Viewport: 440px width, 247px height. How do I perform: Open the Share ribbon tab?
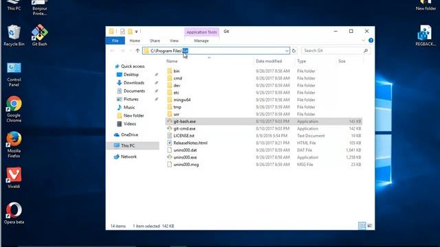pyautogui.click(x=155, y=40)
